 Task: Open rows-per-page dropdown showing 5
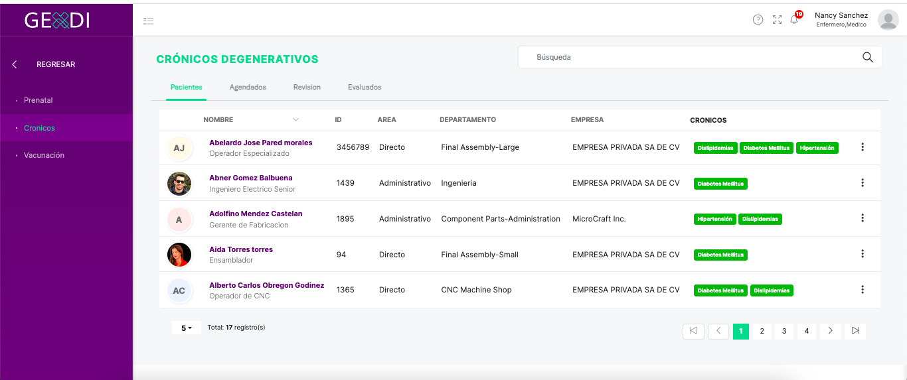click(x=187, y=328)
